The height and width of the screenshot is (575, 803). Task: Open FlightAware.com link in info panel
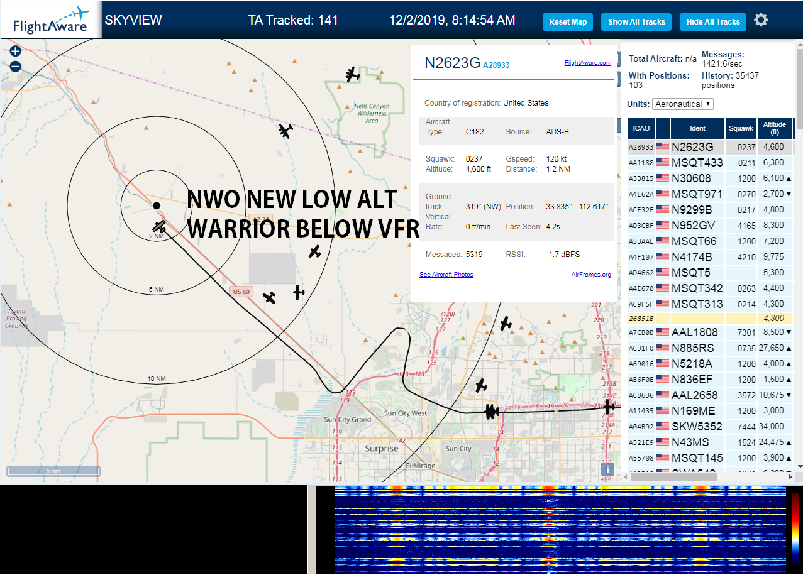(588, 63)
